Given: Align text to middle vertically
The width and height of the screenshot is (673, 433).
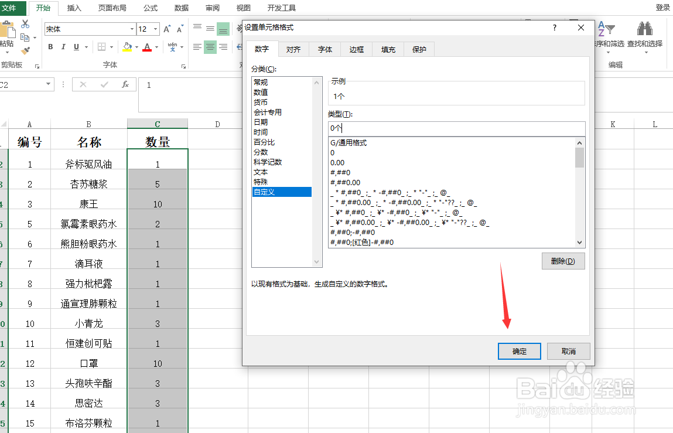Looking at the screenshot, I should coord(210,29).
